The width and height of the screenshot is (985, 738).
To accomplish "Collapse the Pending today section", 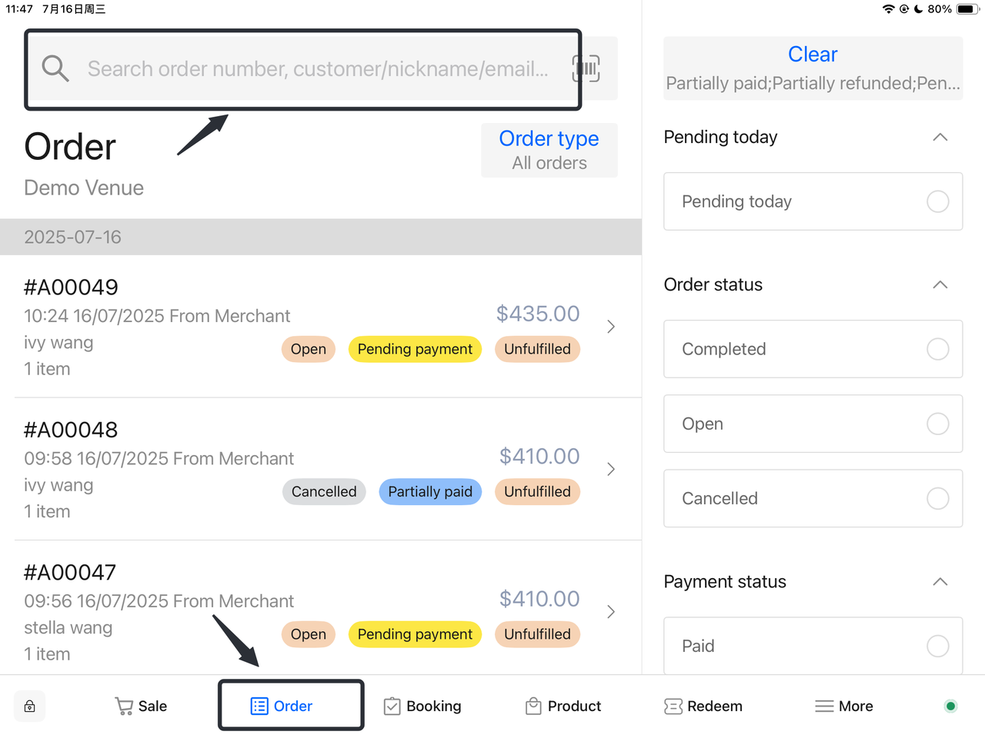I will [x=940, y=138].
